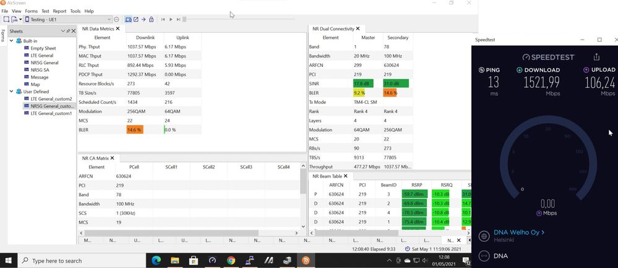
Task: Open the View menu
Action: 17,11
